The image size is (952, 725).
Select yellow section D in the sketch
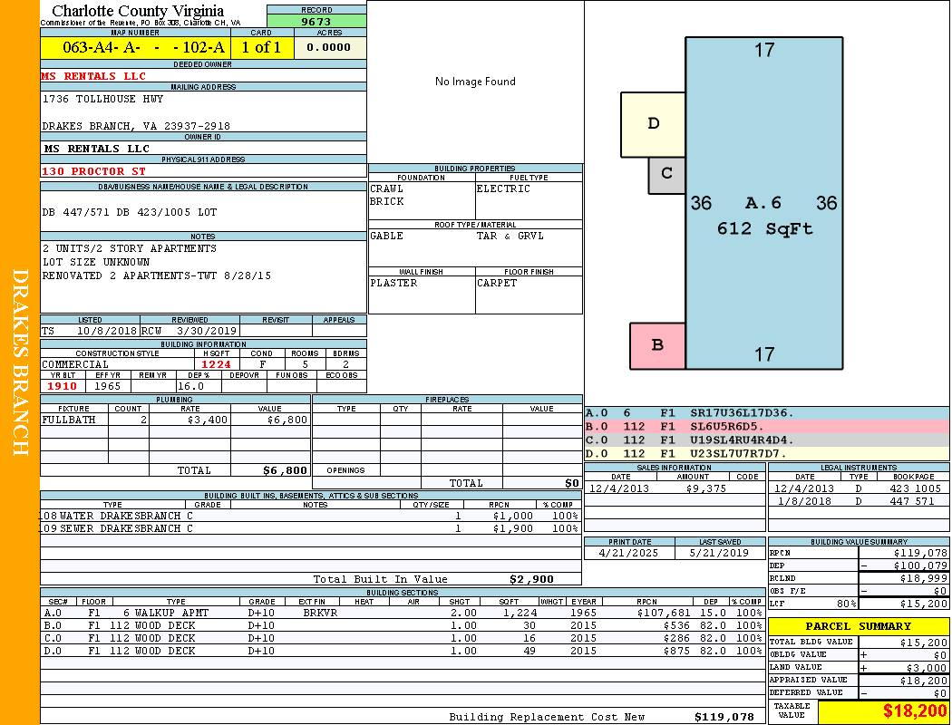pyautogui.click(x=654, y=124)
